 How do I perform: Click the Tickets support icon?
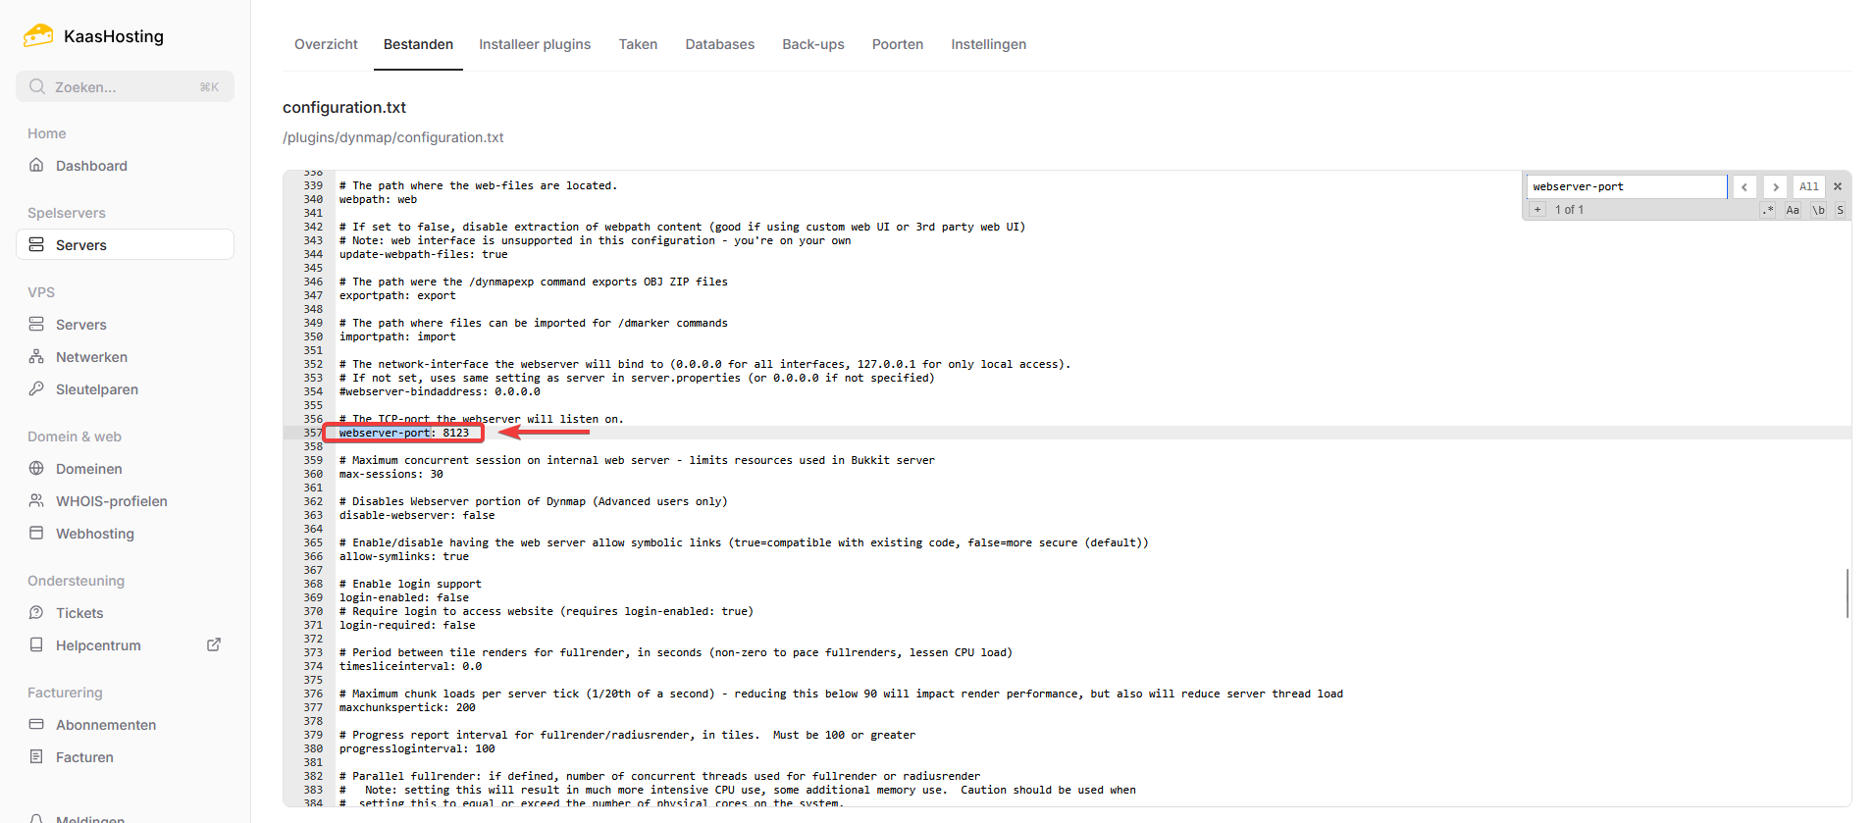coord(36,613)
